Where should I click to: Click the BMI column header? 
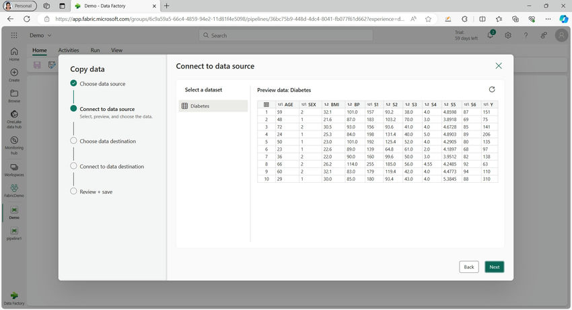point(333,104)
